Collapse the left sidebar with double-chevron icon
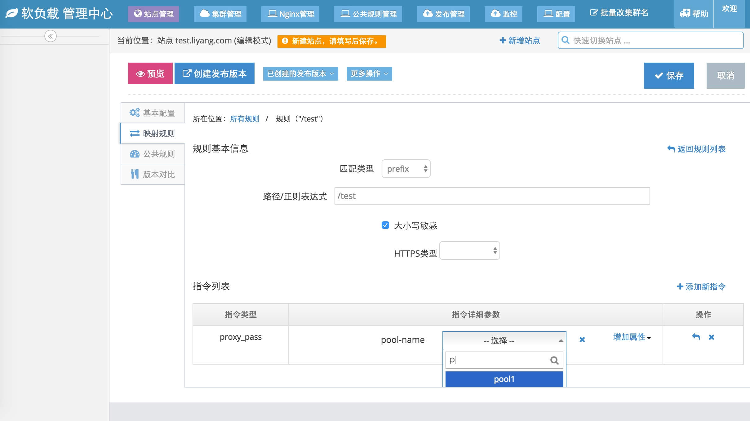This screenshot has height=421, width=750. tap(50, 36)
